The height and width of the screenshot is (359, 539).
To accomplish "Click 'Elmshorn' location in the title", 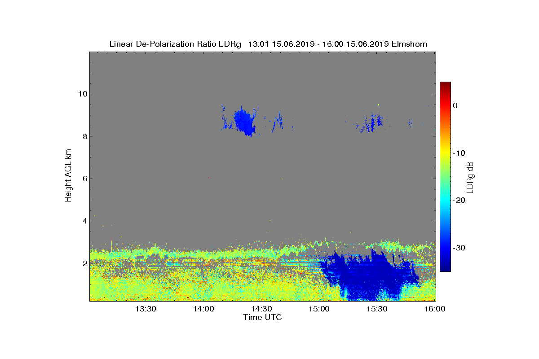I will [x=409, y=44].
